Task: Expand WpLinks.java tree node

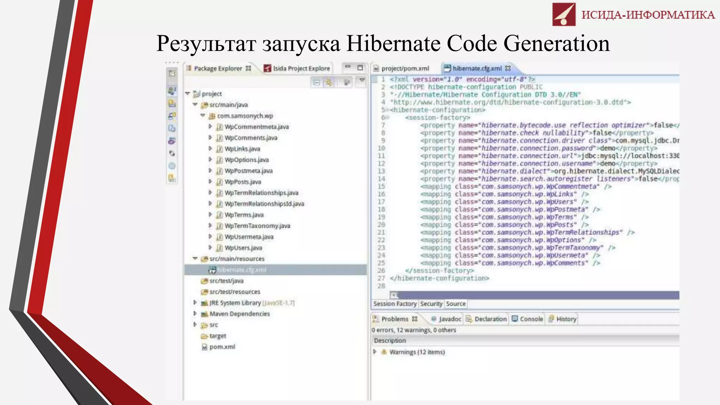Action: [x=210, y=148]
